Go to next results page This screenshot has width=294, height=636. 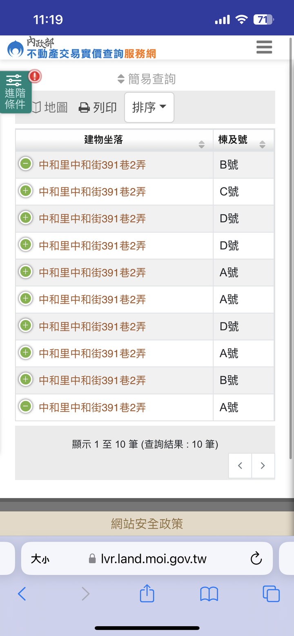263,465
